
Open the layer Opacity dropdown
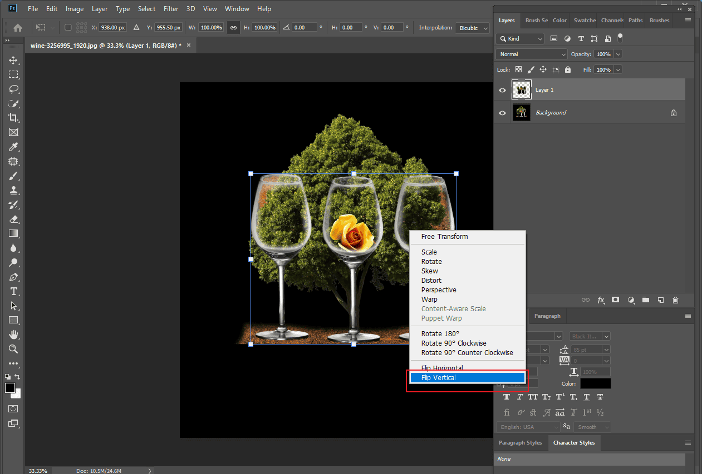click(x=617, y=54)
